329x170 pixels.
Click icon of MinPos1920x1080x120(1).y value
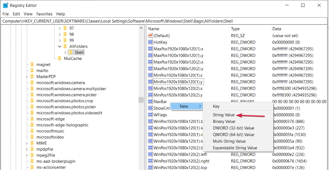[x=151, y=82]
